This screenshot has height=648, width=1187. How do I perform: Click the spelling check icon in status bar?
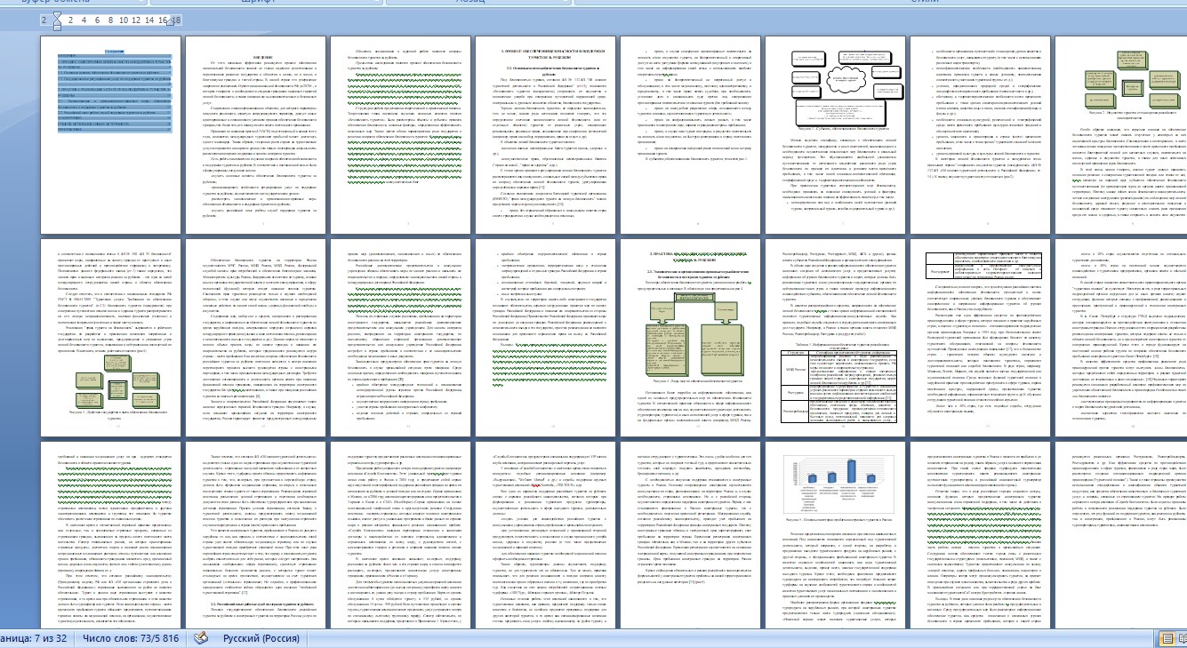point(200,638)
